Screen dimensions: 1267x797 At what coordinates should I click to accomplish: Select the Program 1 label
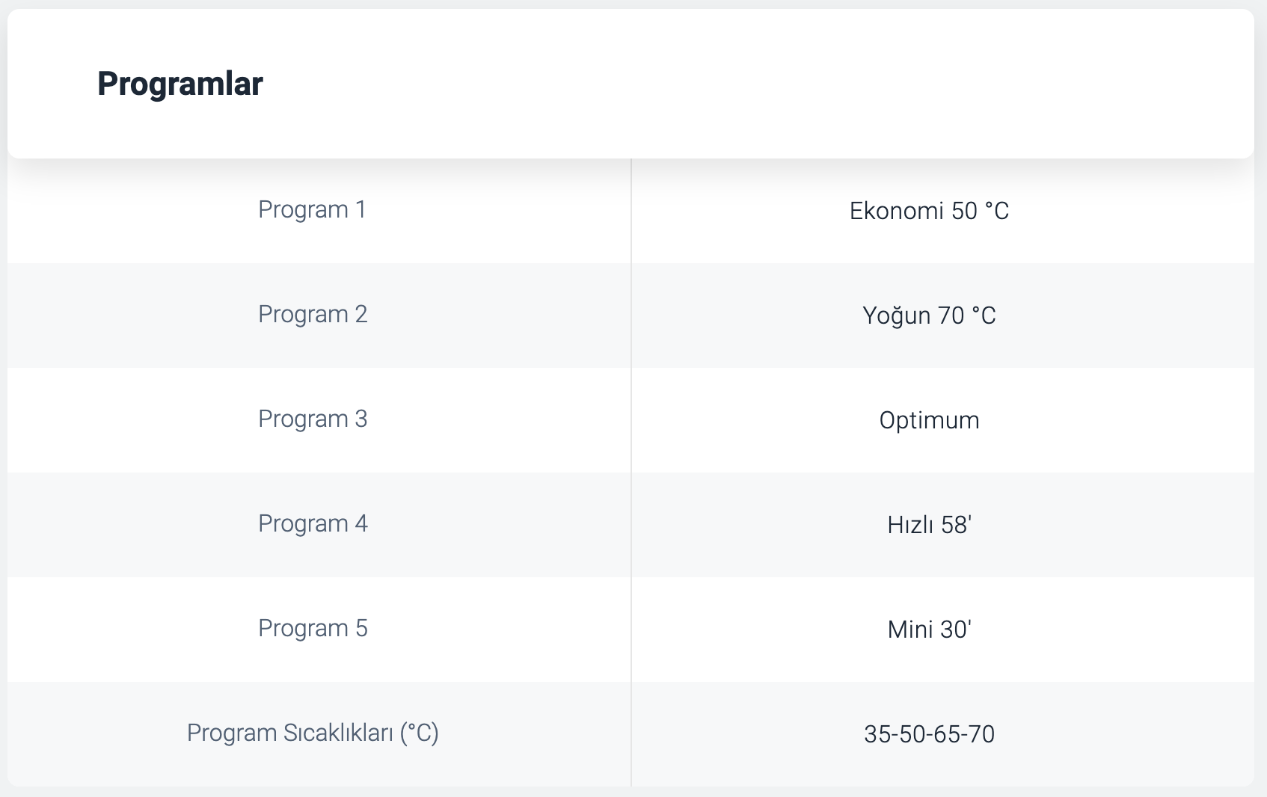pyautogui.click(x=313, y=209)
